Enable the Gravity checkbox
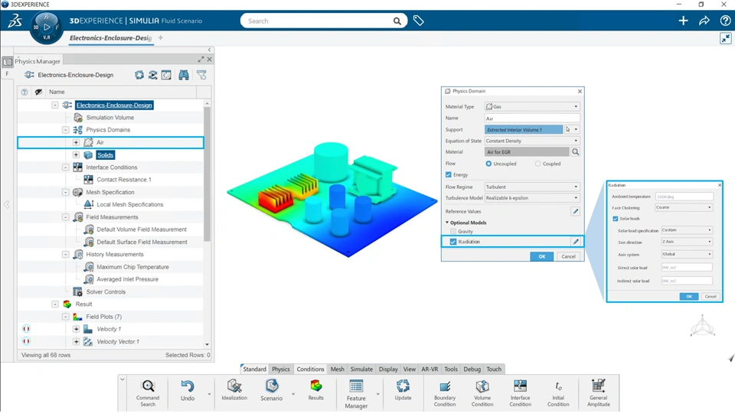This screenshot has height=413, width=735. [452, 231]
